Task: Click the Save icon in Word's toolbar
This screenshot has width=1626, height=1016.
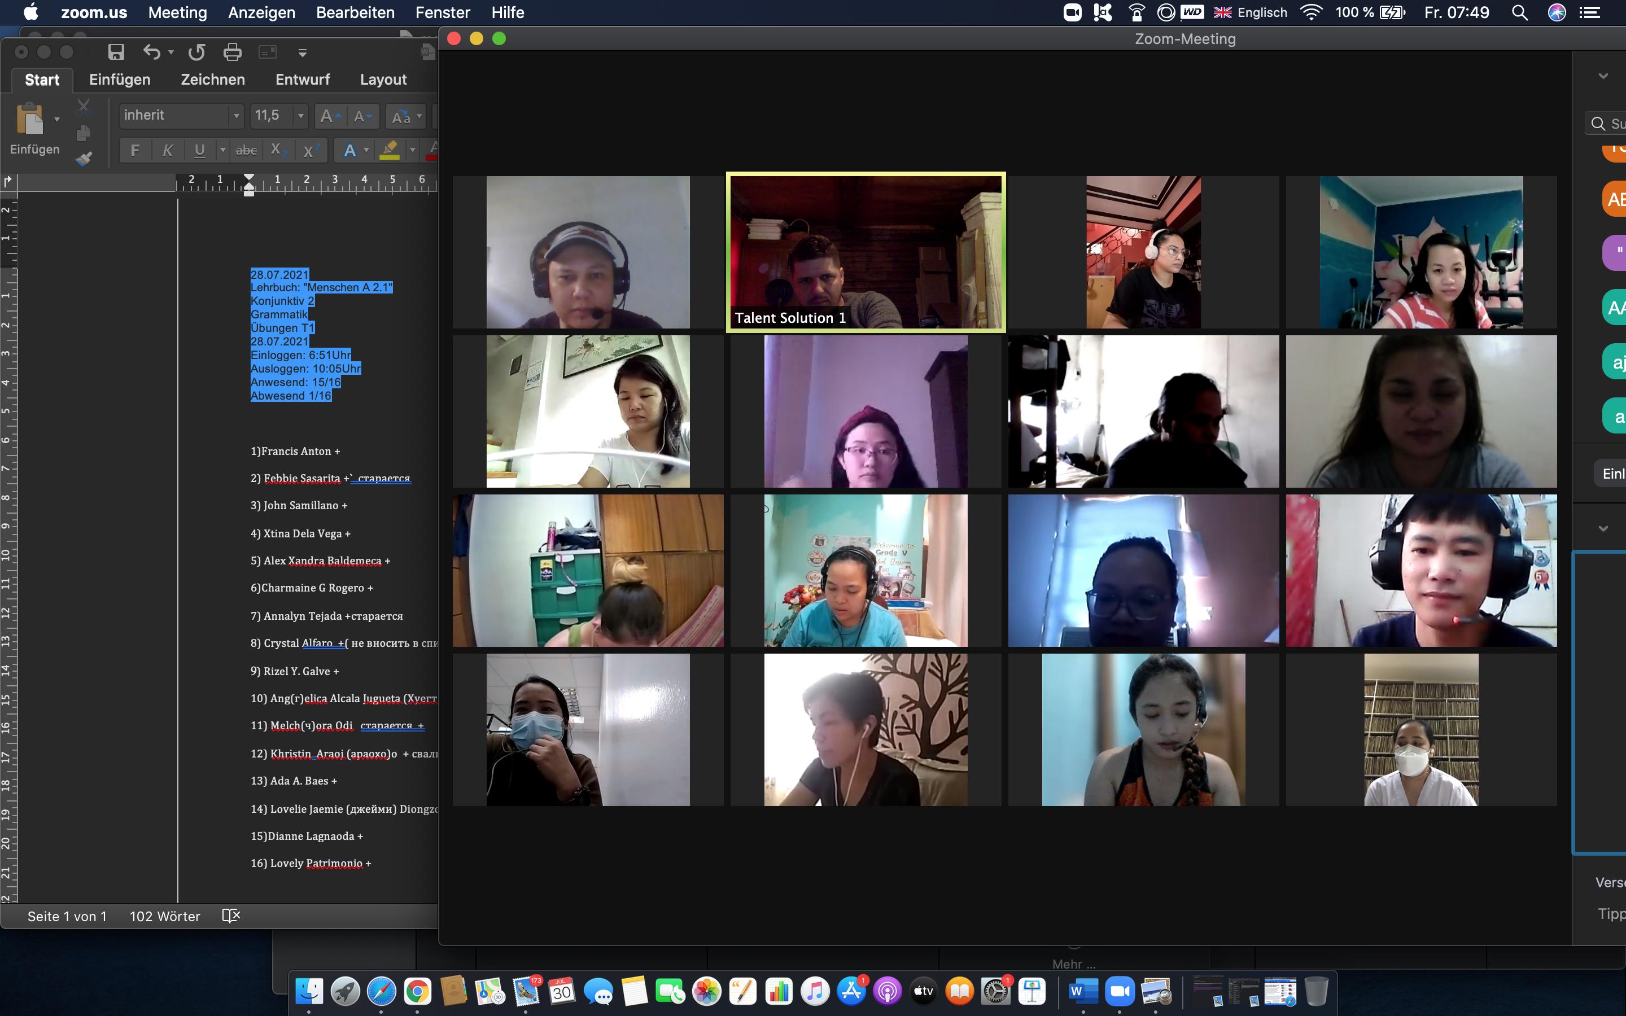Action: [x=116, y=52]
